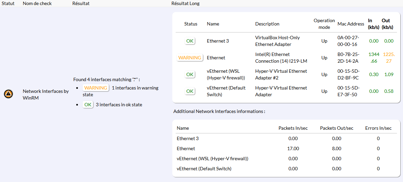Click OK badge for vEthernet (WSL) interface
Screen dimensions: 403x182
(x=190, y=74)
